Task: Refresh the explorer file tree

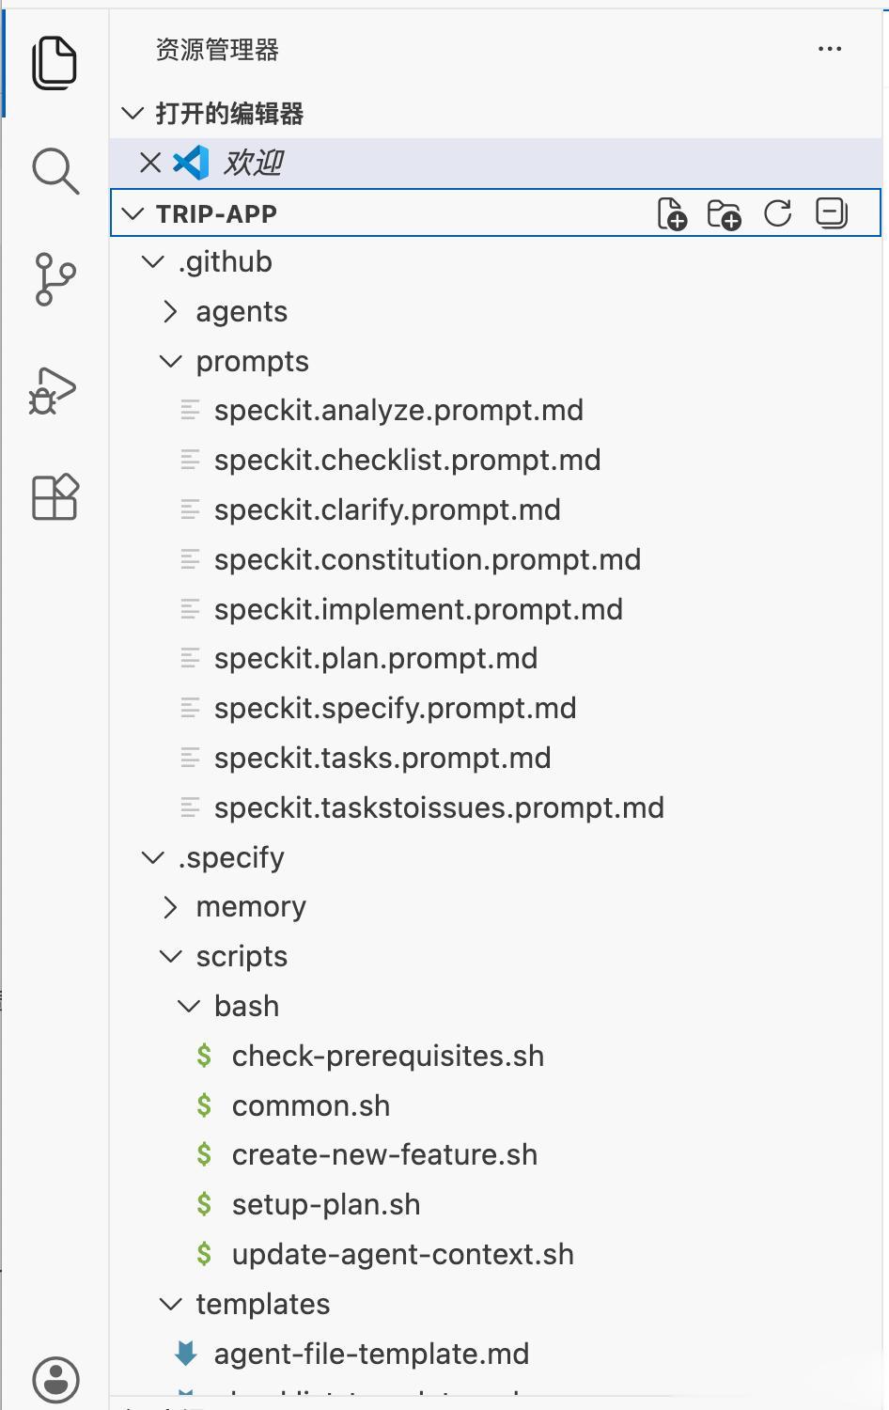Action: point(778,213)
